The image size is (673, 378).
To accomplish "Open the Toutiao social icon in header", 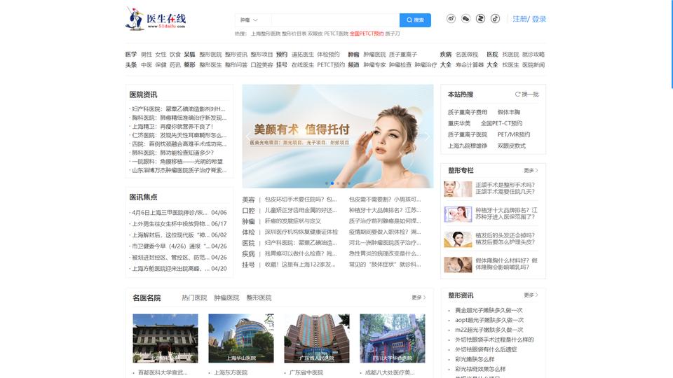I will point(480,18).
